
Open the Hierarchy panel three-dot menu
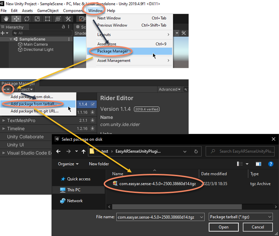point(69,27)
